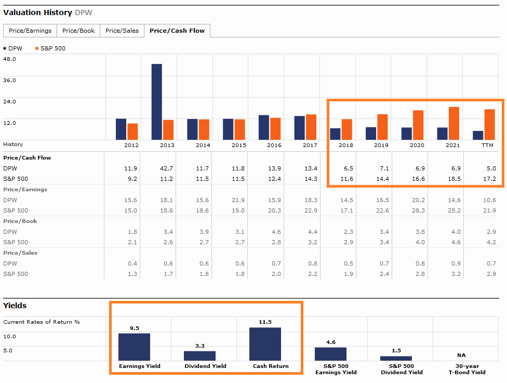Click the Yields section heading
This screenshot has height=383, width=507.
15,306
